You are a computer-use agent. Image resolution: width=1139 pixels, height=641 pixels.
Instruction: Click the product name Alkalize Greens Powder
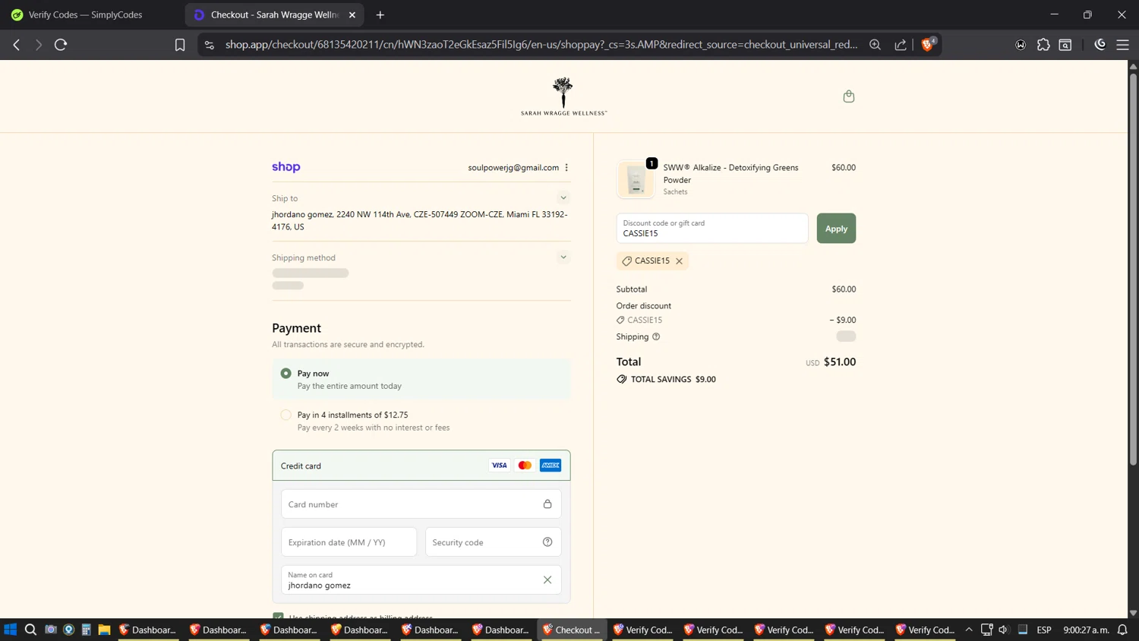730,174
